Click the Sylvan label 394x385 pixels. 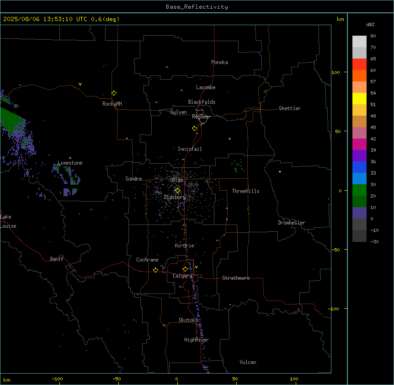[178, 112]
